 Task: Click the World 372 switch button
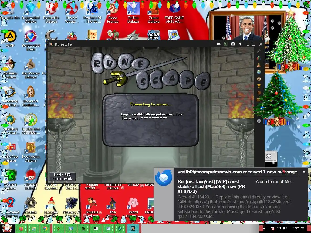(62, 177)
